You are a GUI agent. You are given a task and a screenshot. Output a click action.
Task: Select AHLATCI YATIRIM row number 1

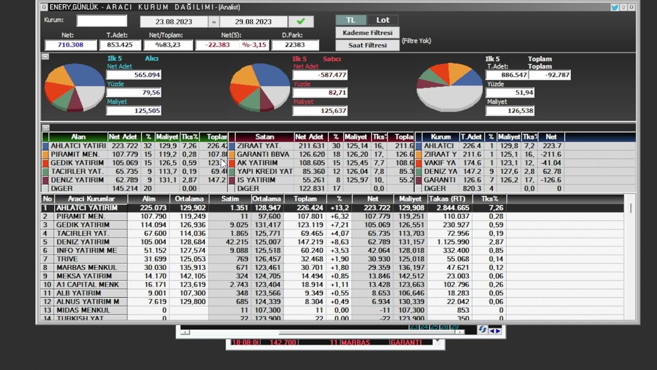333,208
